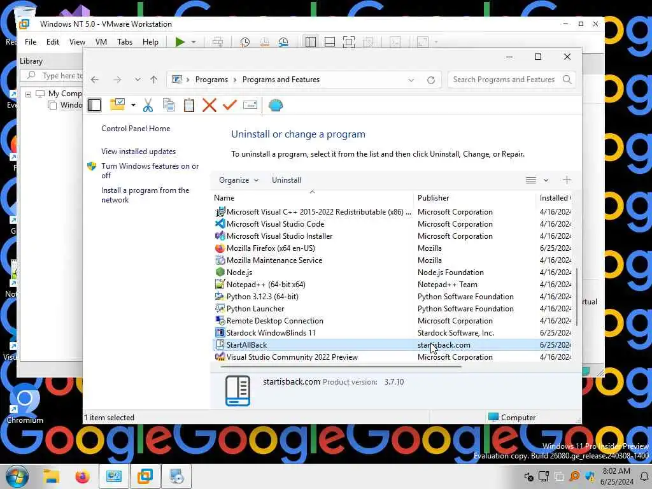
Task: Click the VMware full screen mode icon
Action: 349,42
